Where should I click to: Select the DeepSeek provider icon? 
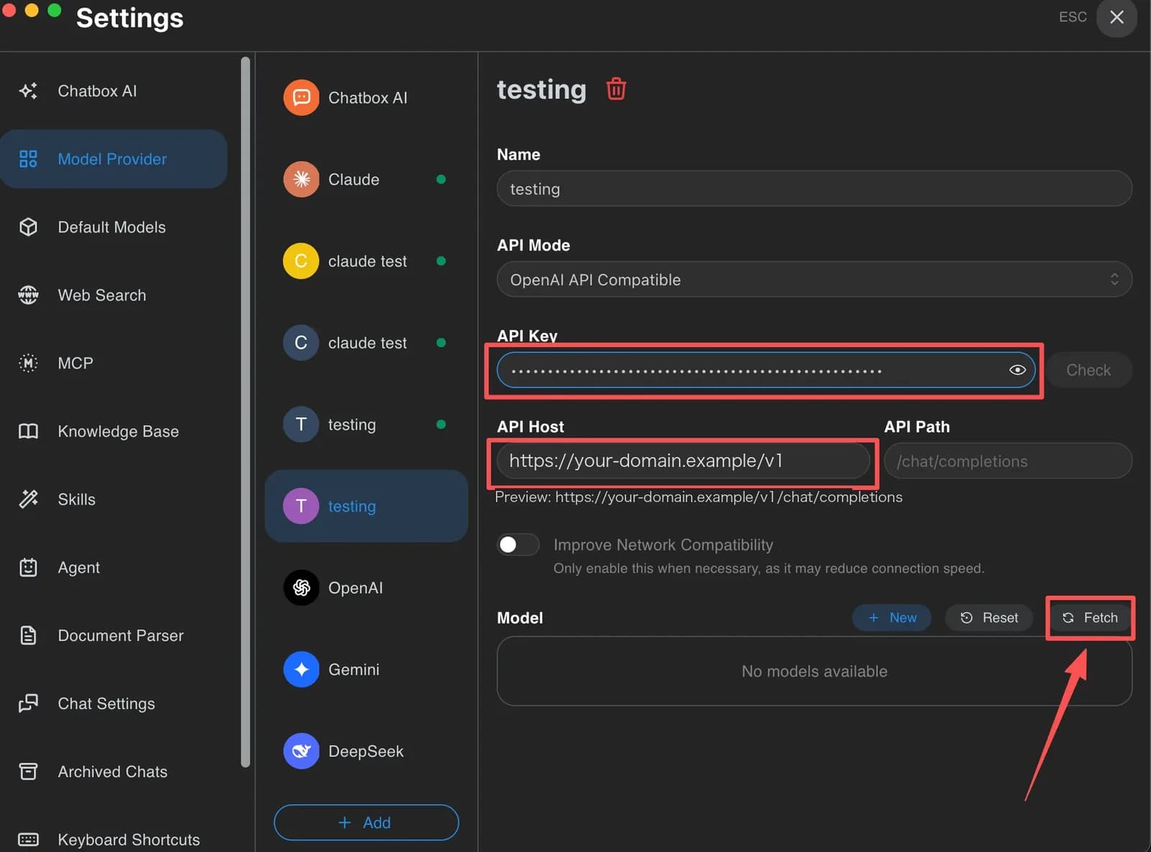(301, 751)
